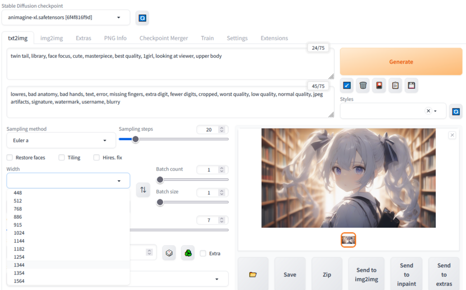Screen dimensions: 466x290
Task: Pick the 1564 width option
Action: tap(68, 281)
